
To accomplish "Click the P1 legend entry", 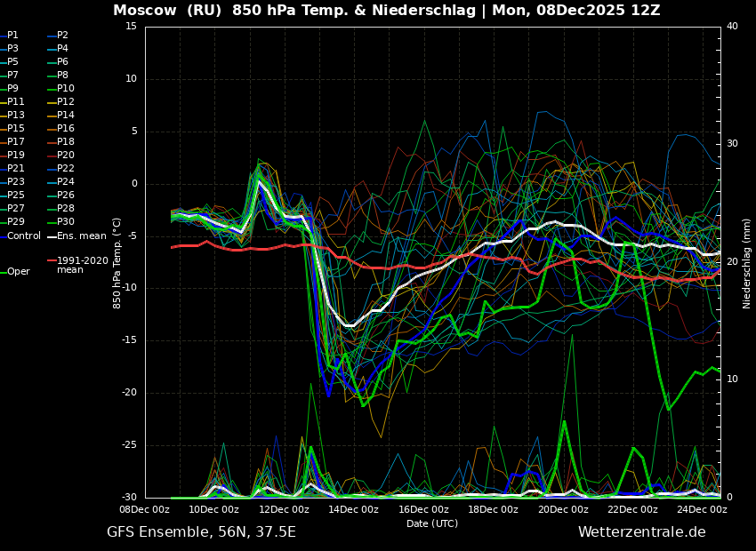I will click(x=12, y=36).
